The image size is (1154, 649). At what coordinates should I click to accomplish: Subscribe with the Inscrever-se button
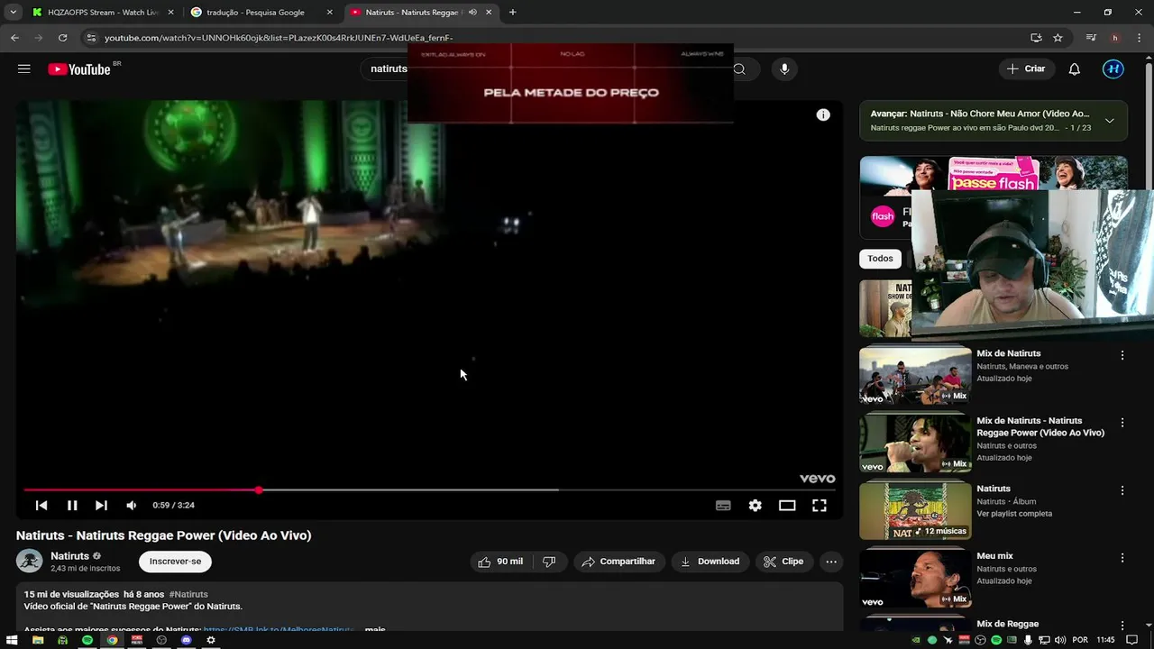(175, 562)
